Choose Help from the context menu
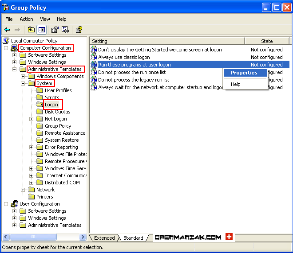This screenshot has height=253, width=293. (x=245, y=84)
